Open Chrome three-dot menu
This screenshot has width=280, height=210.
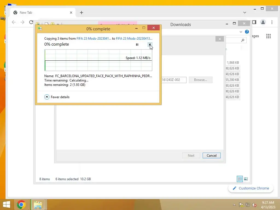tap(272, 22)
